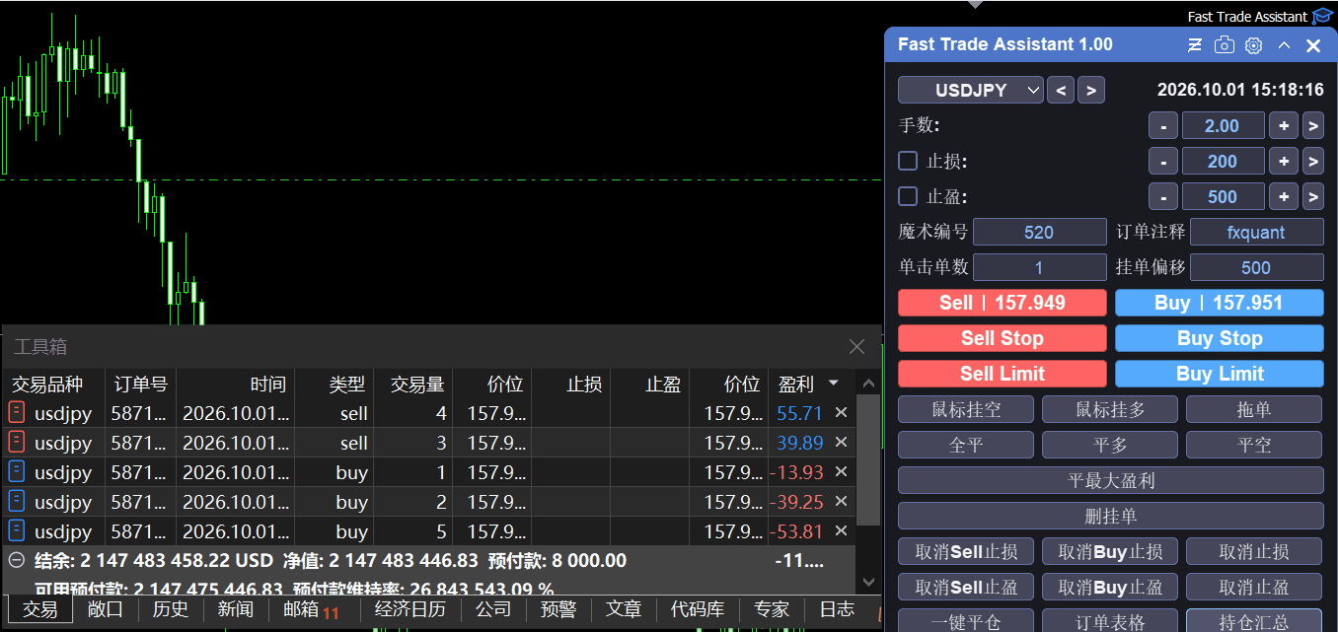Close the toolbox panel
The height and width of the screenshot is (632, 1338).
[x=856, y=347]
